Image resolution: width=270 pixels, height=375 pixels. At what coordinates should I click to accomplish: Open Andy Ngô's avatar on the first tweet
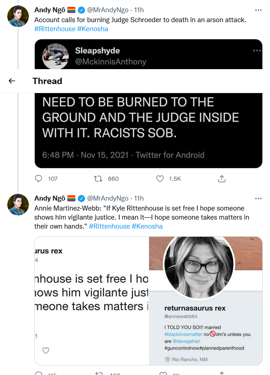pyautogui.click(x=18, y=16)
